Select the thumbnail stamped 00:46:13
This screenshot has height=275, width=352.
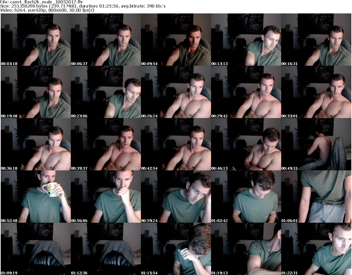tap(246, 144)
